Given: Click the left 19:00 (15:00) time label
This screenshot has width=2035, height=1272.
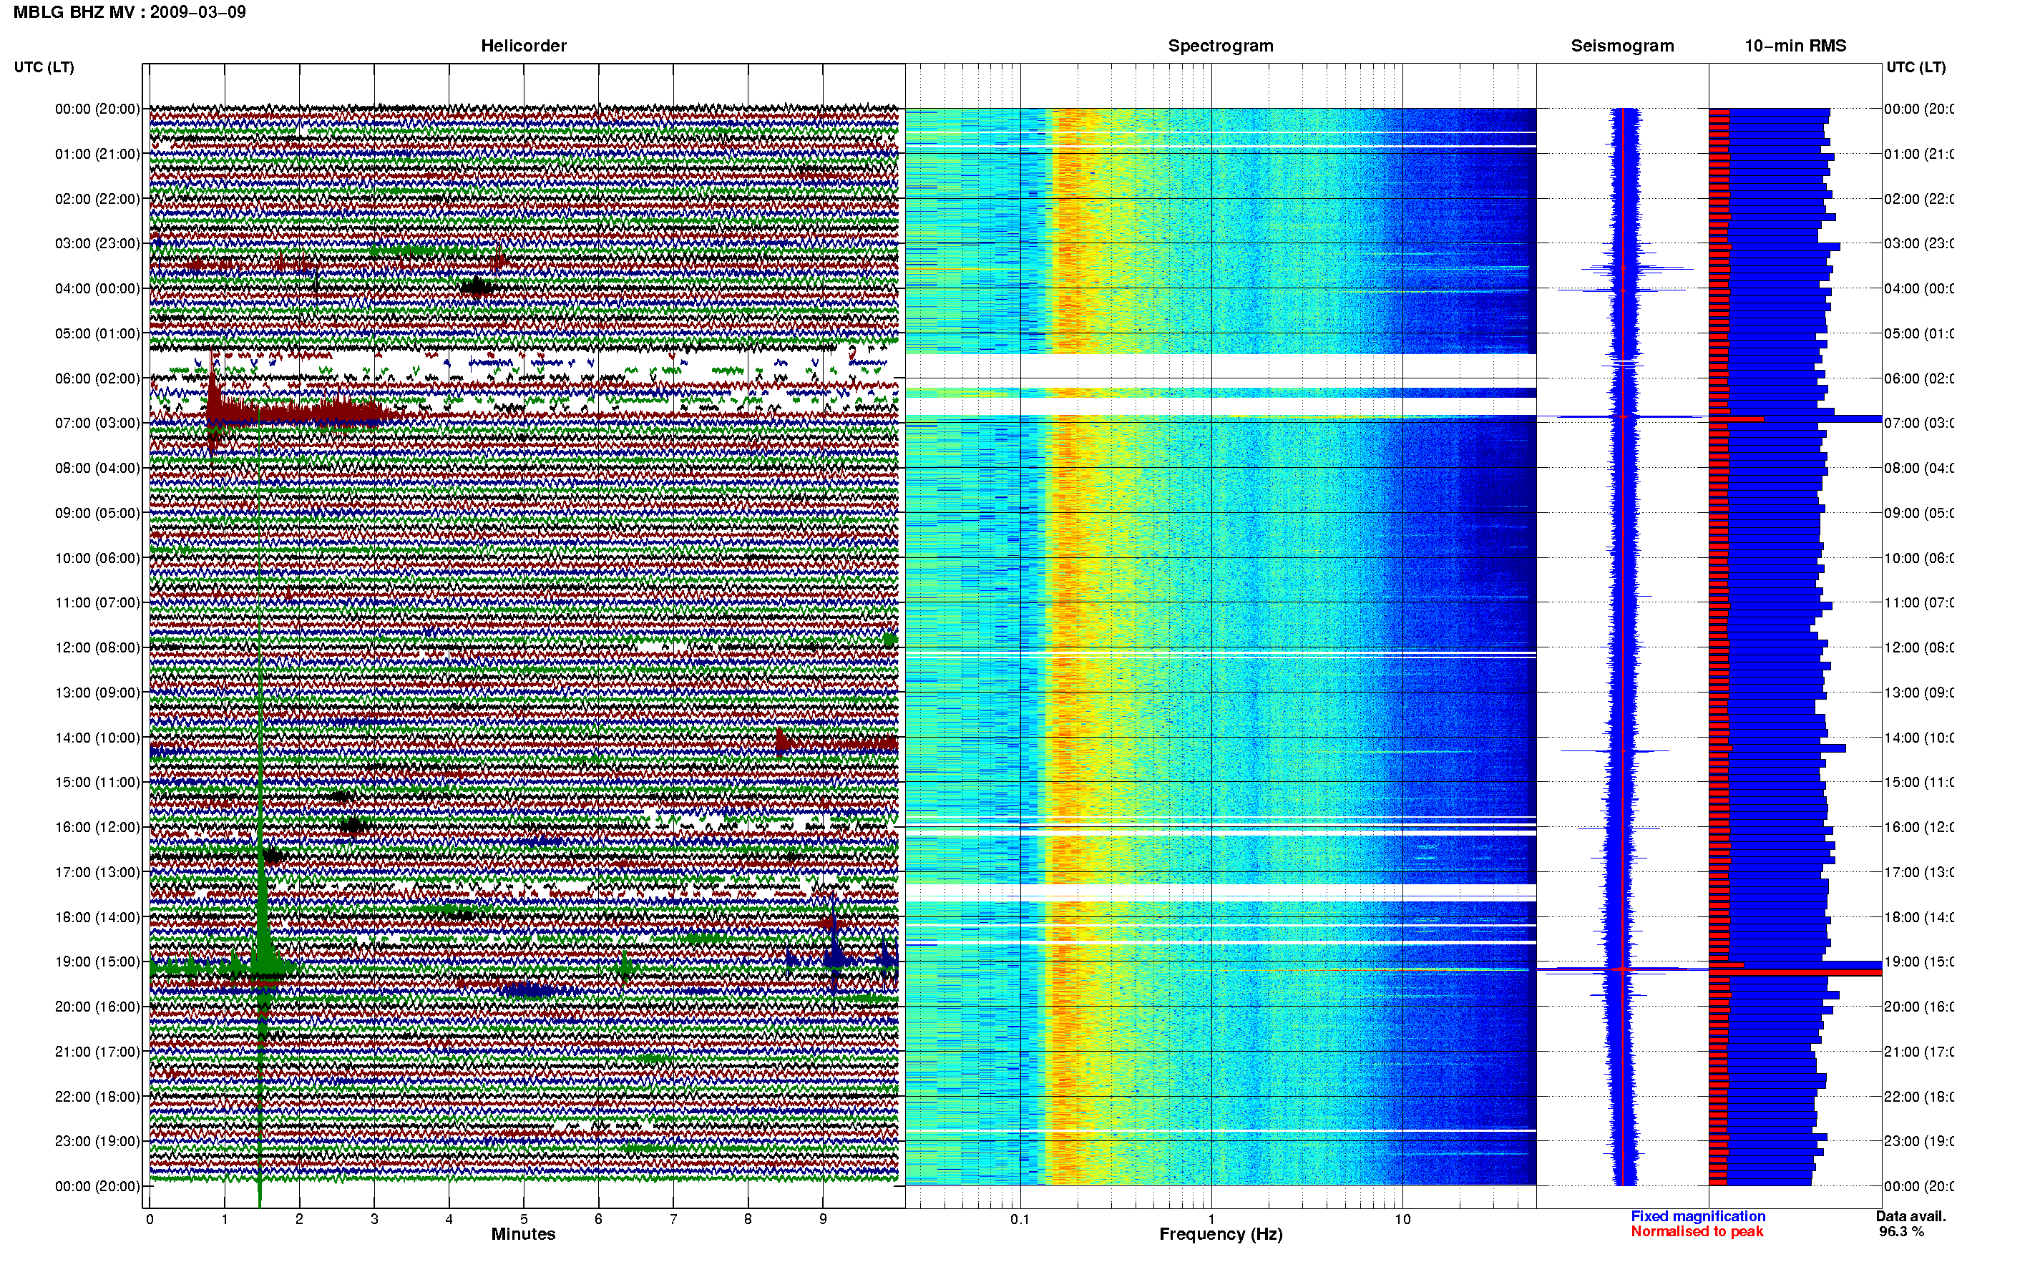Looking at the screenshot, I should click(x=97, y=962).
